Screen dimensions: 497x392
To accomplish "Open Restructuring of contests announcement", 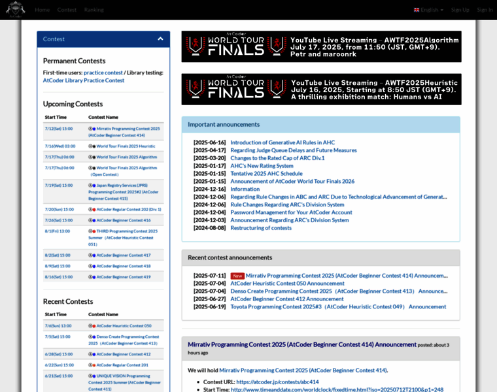I will (261, 227).
